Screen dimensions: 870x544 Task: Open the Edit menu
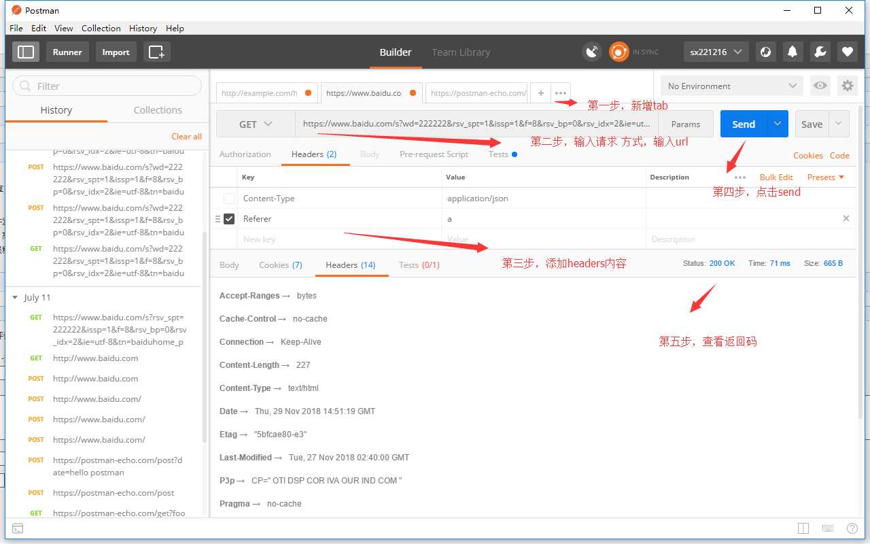click(x=39, y=28)
